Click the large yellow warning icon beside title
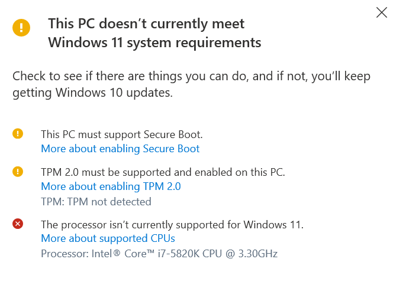 pyautogui.click(x=21, y=28)
